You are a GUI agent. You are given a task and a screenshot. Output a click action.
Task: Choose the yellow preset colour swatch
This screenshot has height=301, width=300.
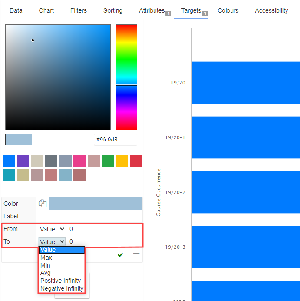[x=122, y=161]
